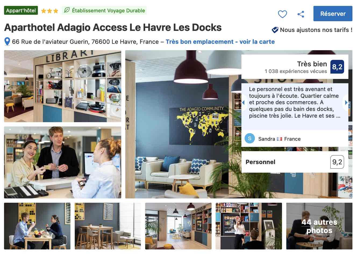Screen dimensions: 357x254
Task: View 44 autres photos gallery
Action: 319,226
